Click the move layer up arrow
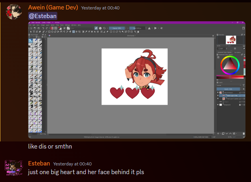This screenshot has width=251, height=182. click(x=230, y=134)
